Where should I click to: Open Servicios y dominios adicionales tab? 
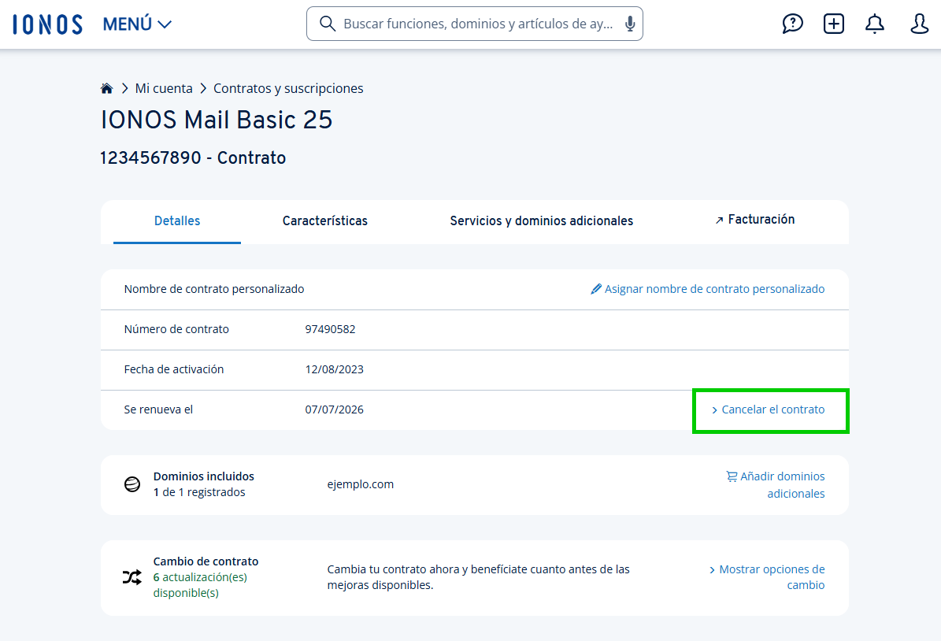[x=541, y=220]
